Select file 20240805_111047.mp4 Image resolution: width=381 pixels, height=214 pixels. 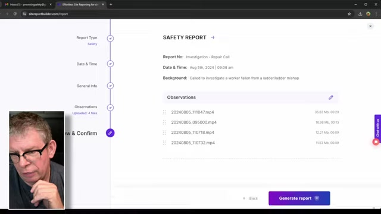pyautogui.click(x=192, y=112)
